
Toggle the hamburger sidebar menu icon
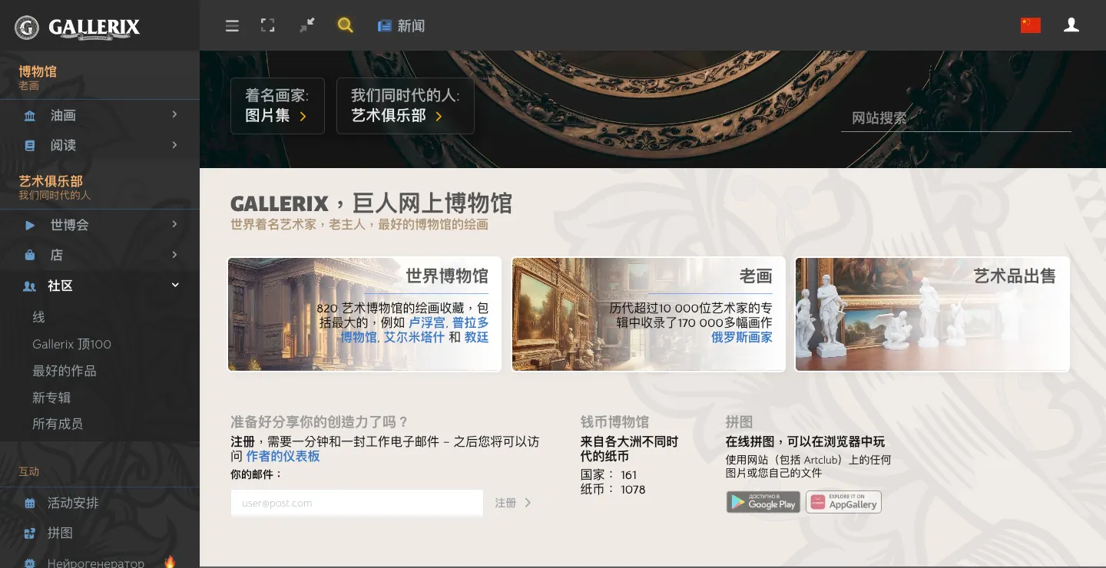(232, 26)
